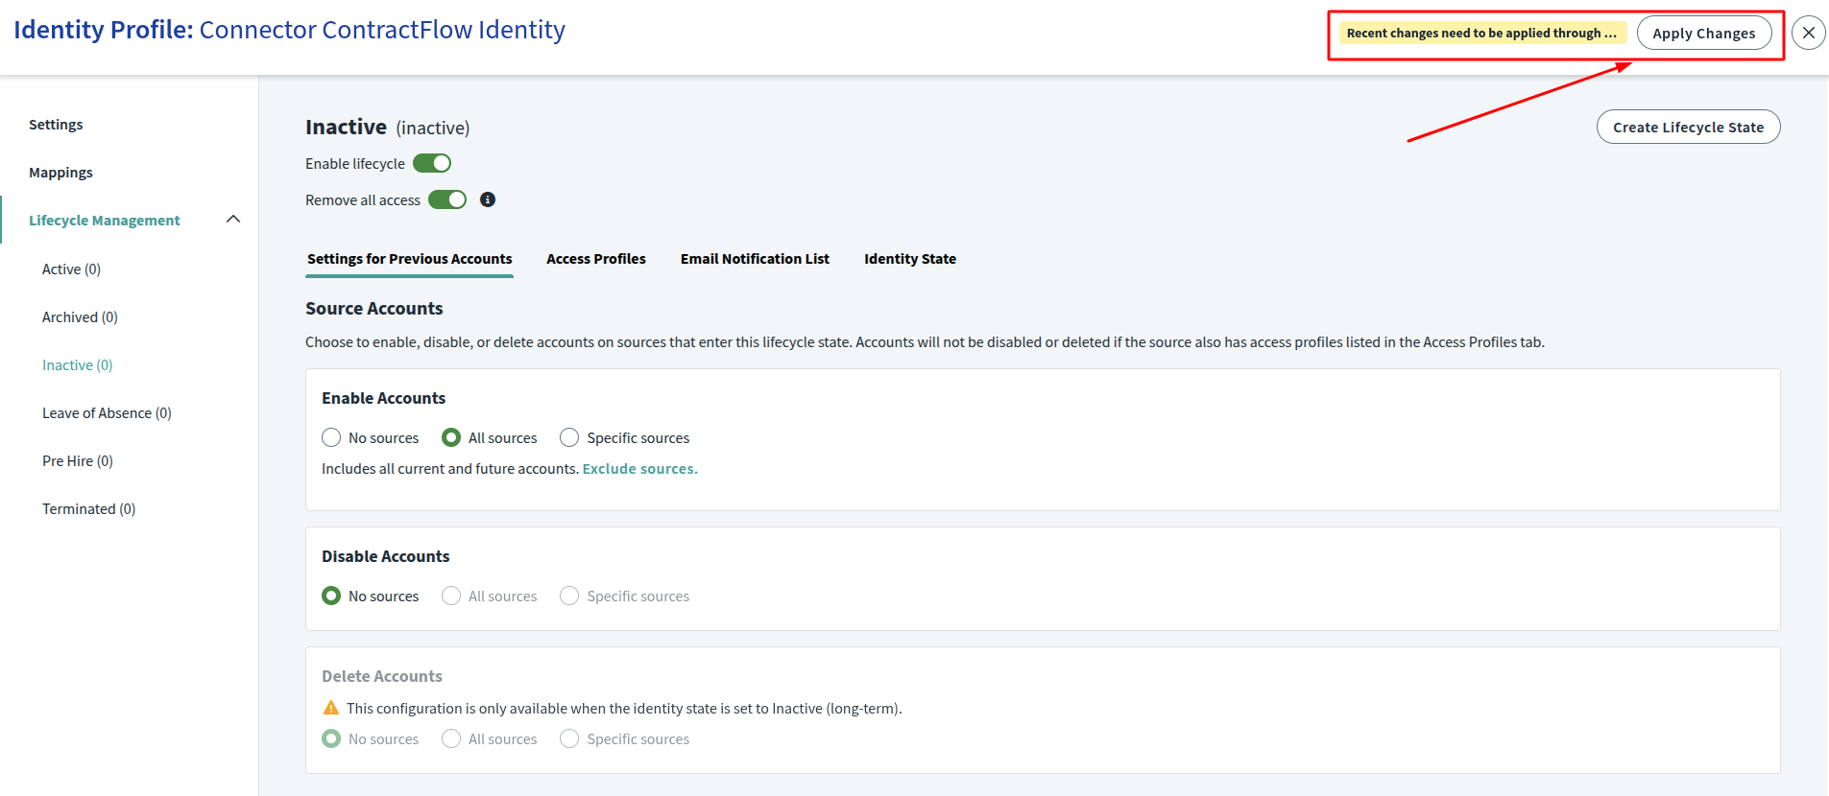The height and width of the screenshot is (796, 1829).
Task: Switch to Email Notification List tab
Action: pyautogui.click(x=755, y=259)
